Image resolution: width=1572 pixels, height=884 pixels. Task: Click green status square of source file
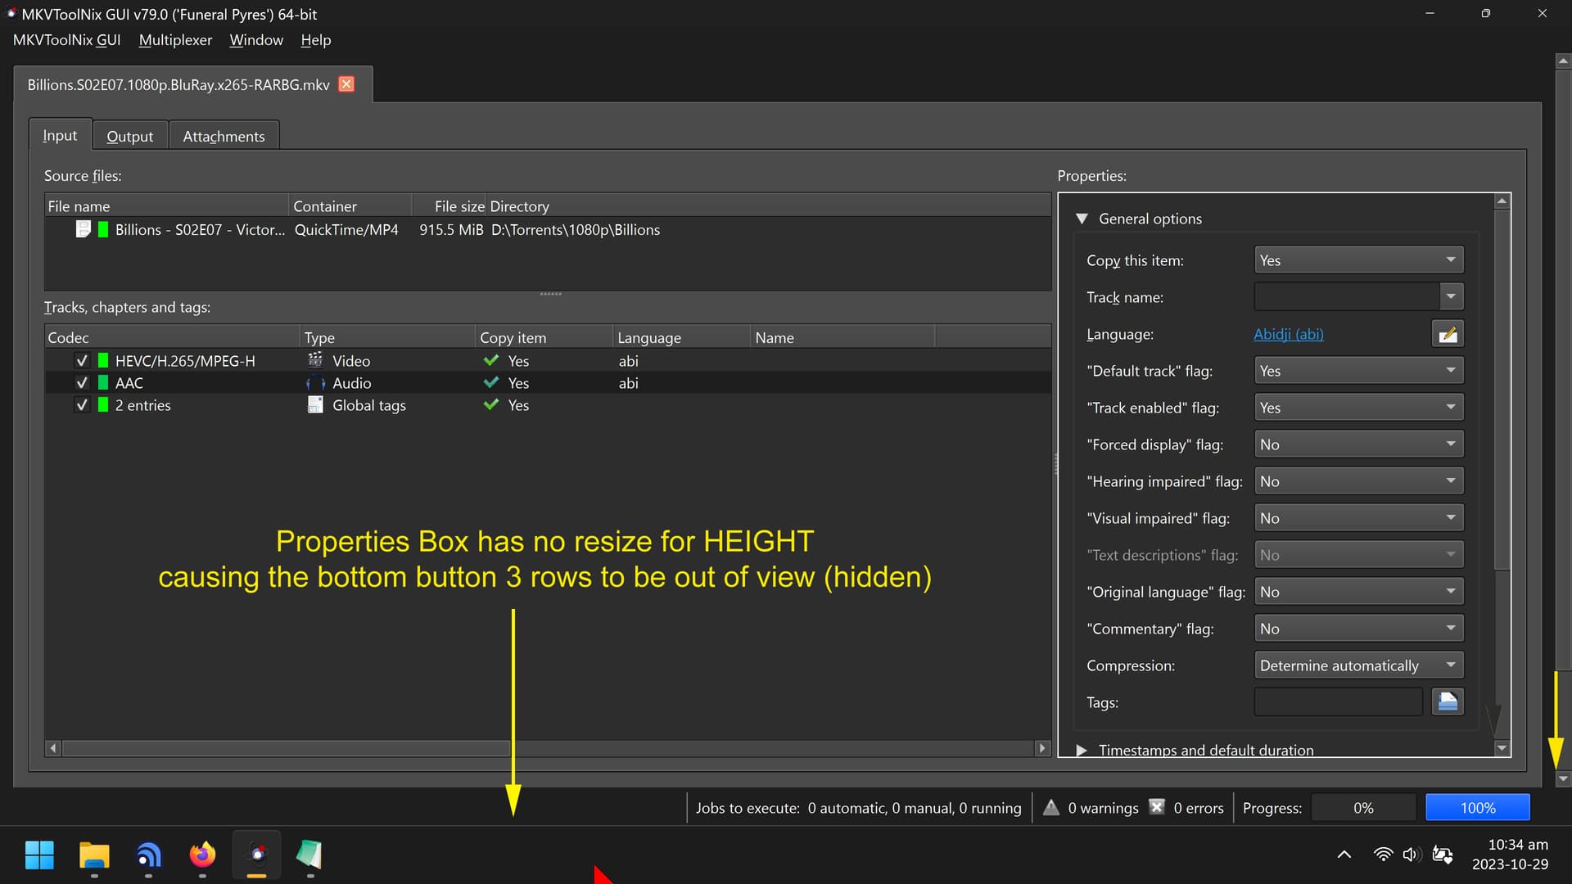[x=103, y=229]
